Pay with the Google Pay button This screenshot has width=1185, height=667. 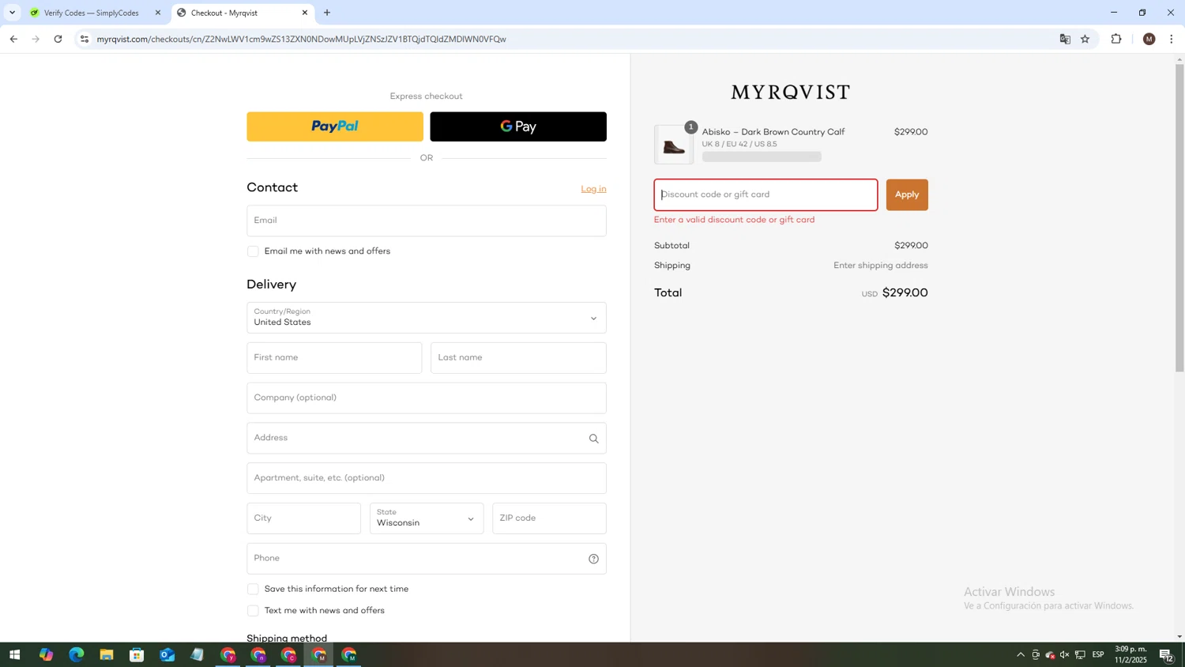tap(518, 126)
